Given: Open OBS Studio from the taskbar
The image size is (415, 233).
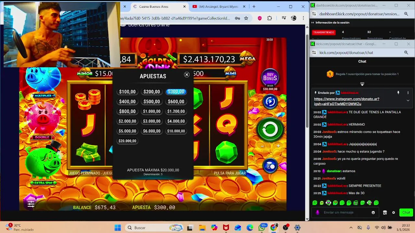Looking at the screenshot, I should pyautogui.click(x=285, y=228).
